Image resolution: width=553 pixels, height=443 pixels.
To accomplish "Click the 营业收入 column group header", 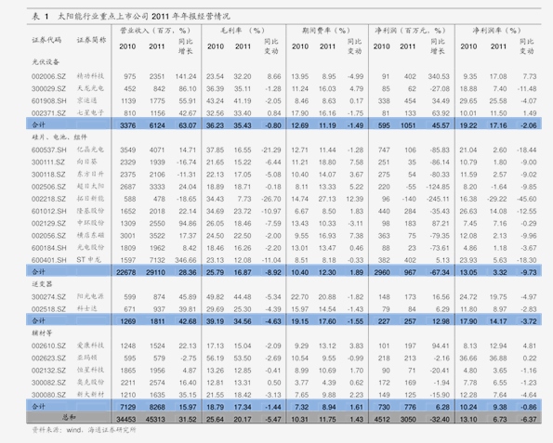I will [155, 31].
